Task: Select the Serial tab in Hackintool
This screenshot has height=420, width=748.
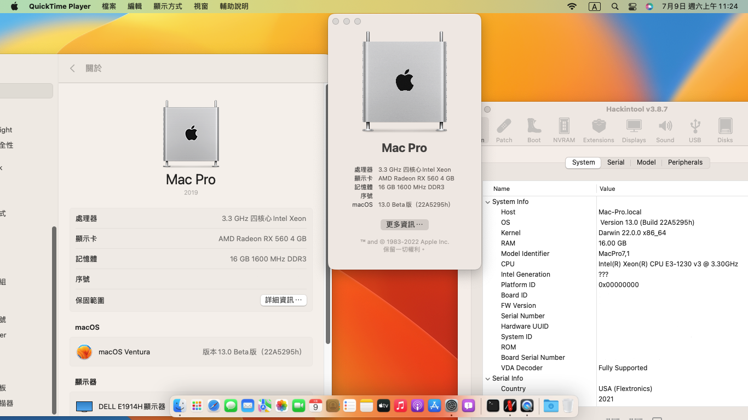Action: pyautogui.click(x=615, y=162)
